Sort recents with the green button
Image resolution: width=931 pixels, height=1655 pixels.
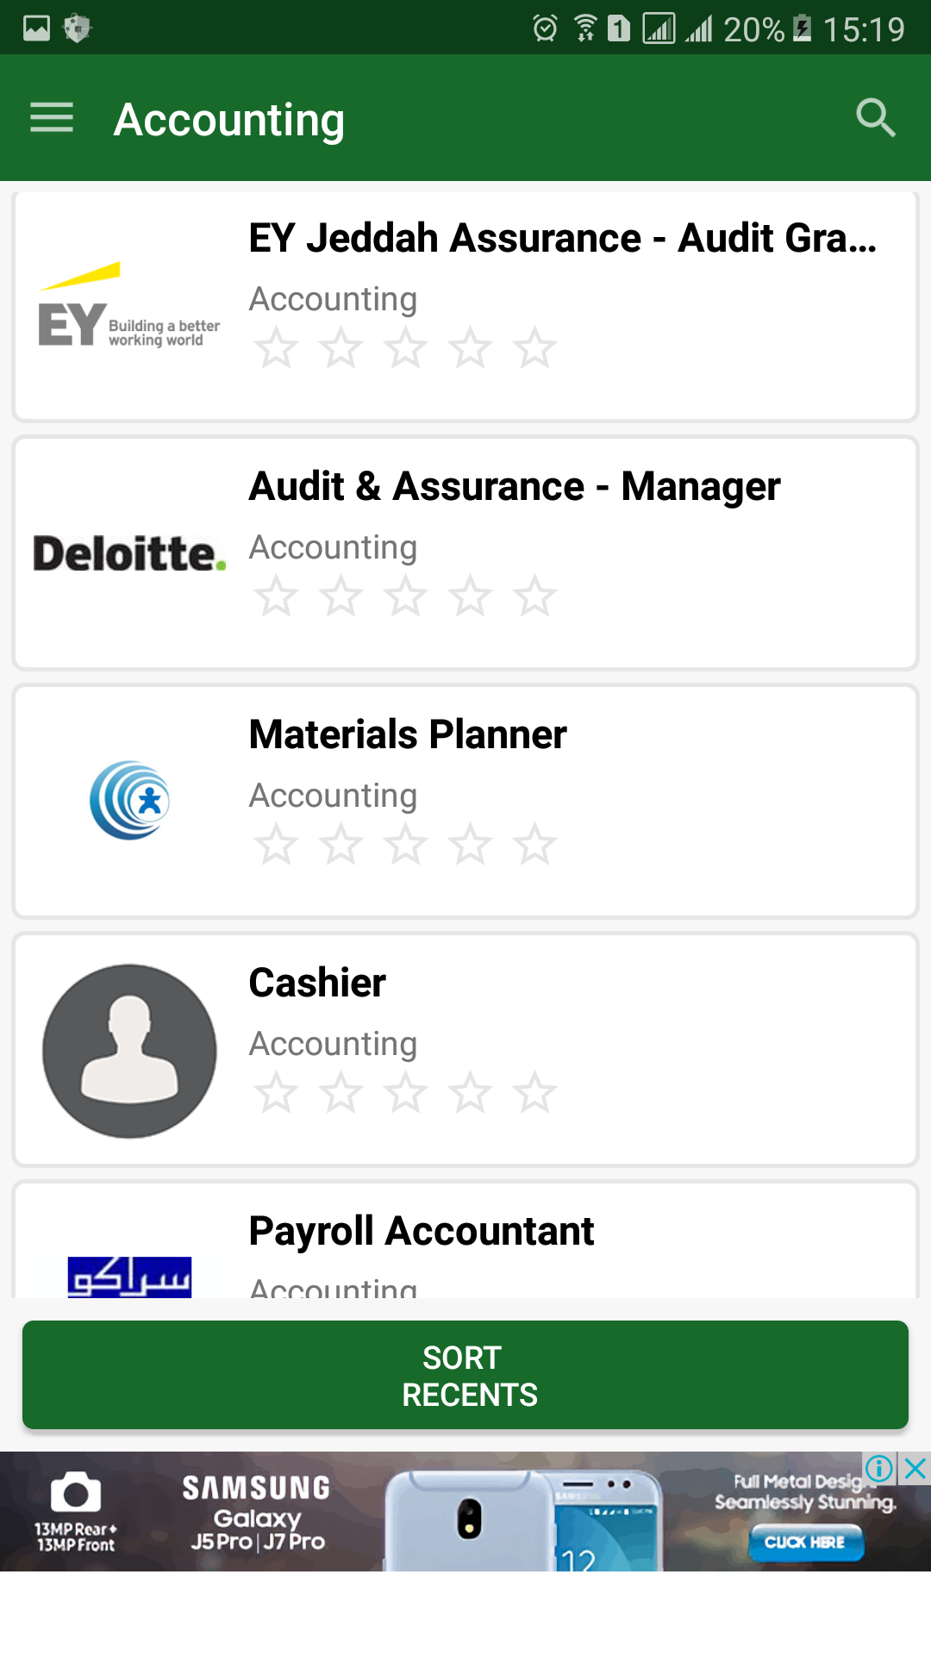point(465,1375)
